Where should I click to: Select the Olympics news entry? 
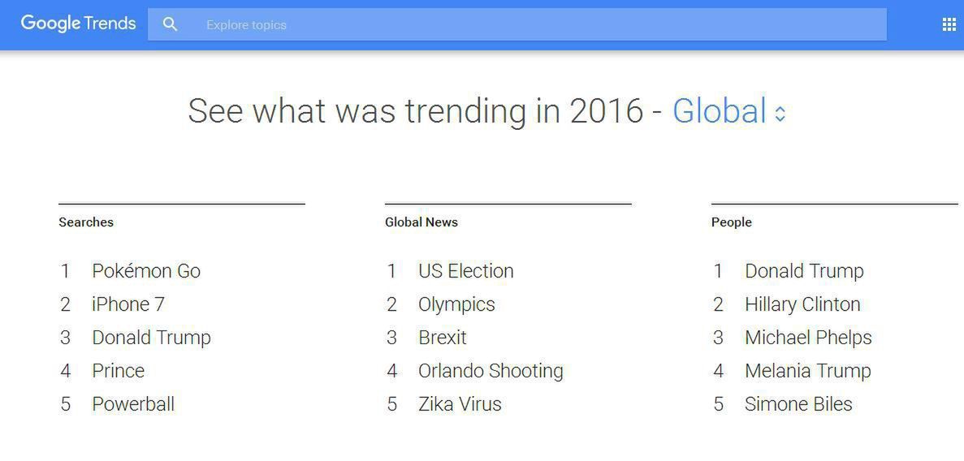coord(456,304)
